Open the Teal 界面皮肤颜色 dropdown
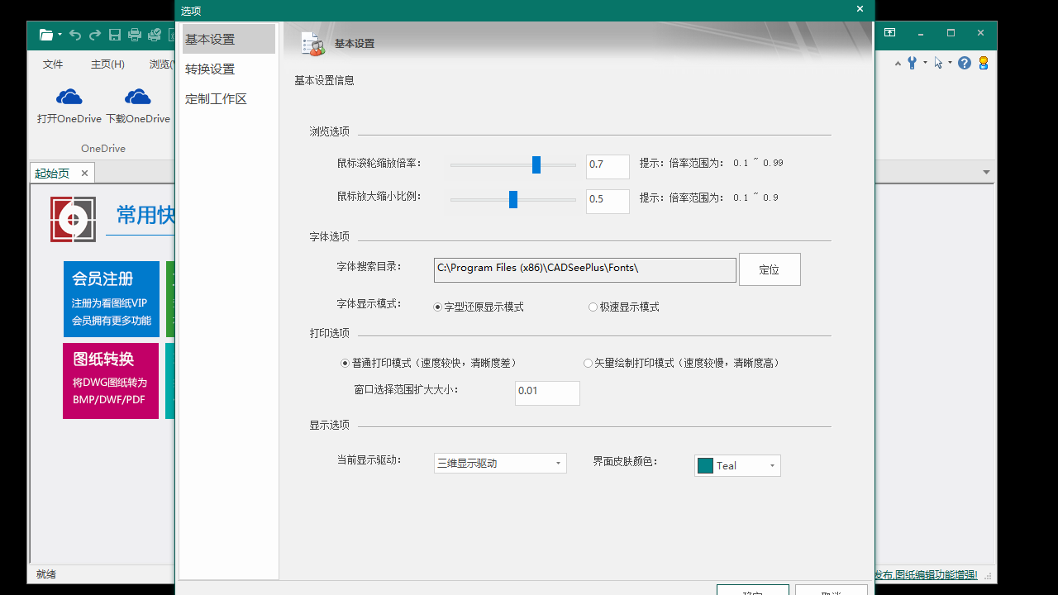 coord(770,465)
